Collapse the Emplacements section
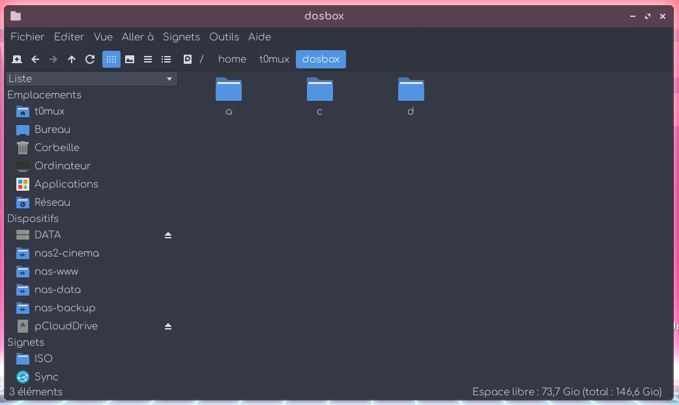Viewport: 679px width, 405px height. (44, 94)
